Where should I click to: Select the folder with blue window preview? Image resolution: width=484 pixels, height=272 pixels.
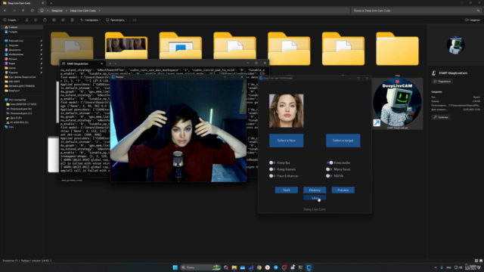[x=181, y=45]
